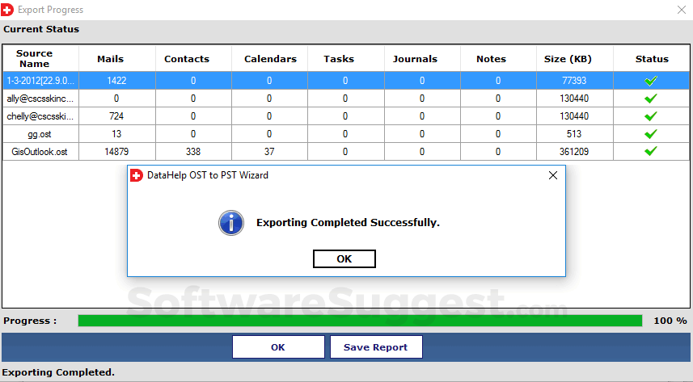Click the Status column header
This screenshot has height=382, width=693.
tap(652, 59)
